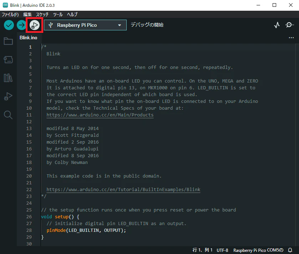Open the Raspberry Pi Pico board dropdown
This screenshot has width=299, height=254.
pos(85,25)
